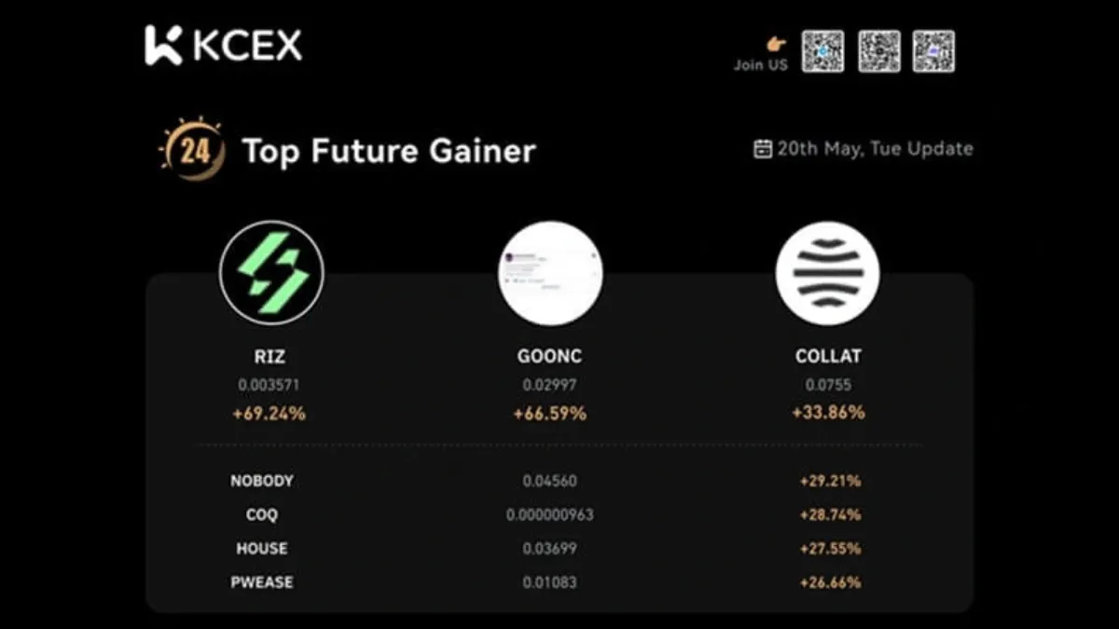Open the COLLAT token logo
Screen dimensions: 1119x629
click(x=828, y=272)
